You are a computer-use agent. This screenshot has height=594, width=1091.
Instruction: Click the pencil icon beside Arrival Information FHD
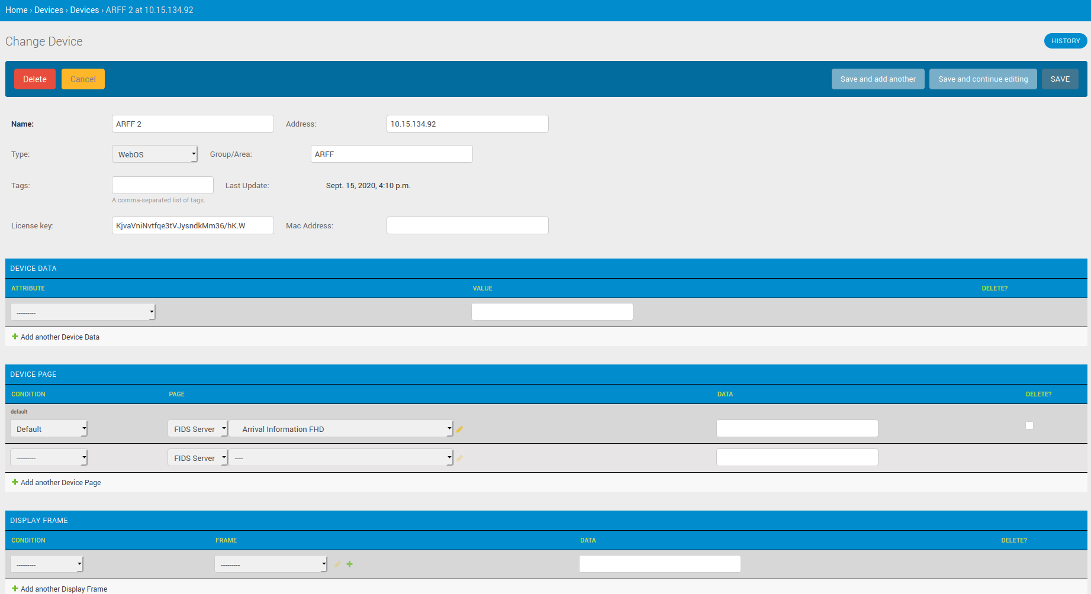coord(459,430)
